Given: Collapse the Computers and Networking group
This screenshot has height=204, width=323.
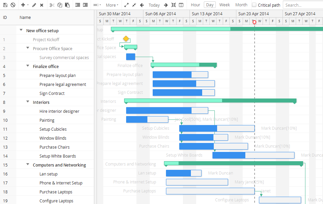Looking at the screenshot, I should click(x=28, y=164).
